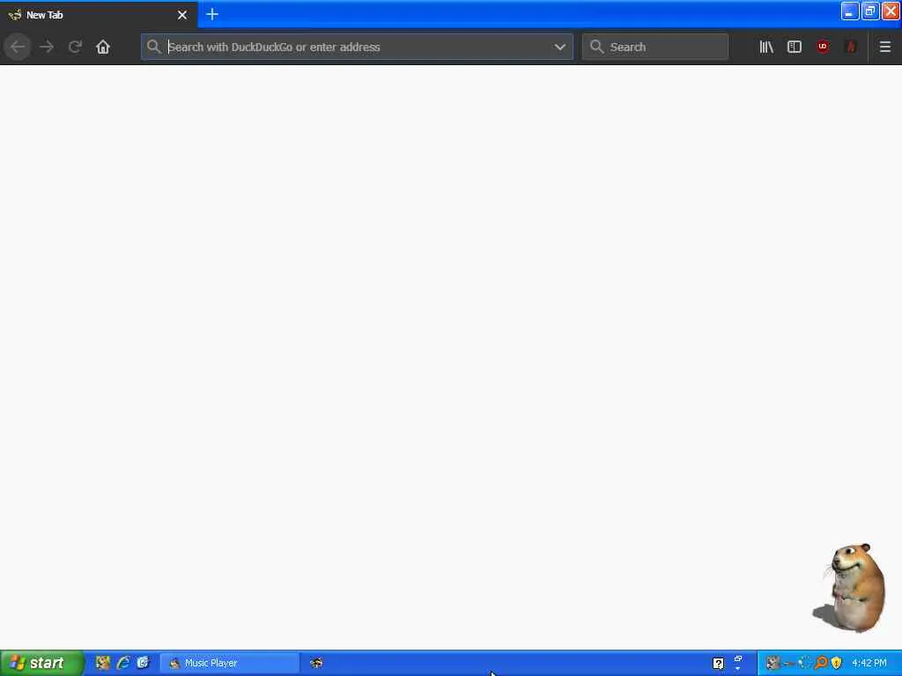Launch Internet Explorer from quick launch

(122, 663)
